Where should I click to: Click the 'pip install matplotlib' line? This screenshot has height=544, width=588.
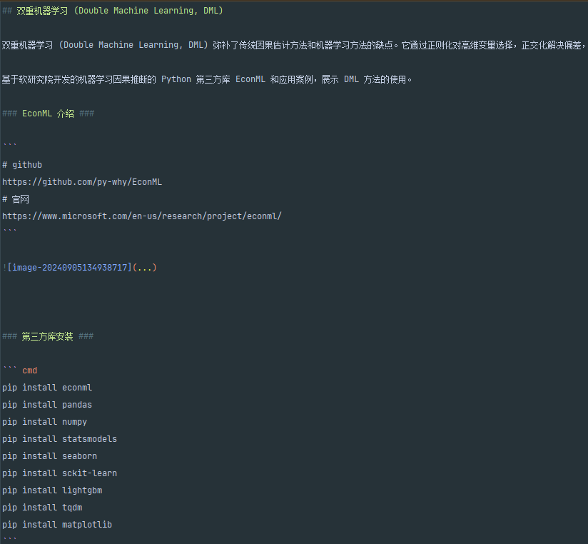(57, 525)
